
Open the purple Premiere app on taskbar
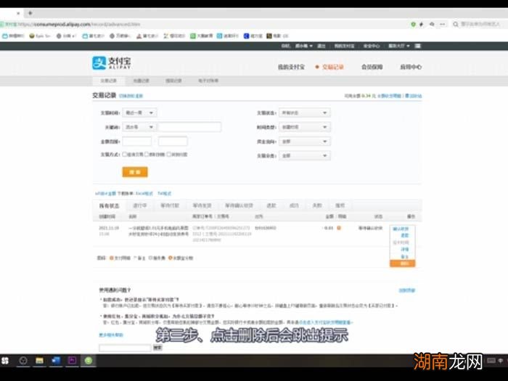pyautogui.click(x=73, y=361)
